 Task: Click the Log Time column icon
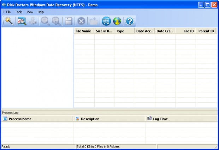(149, 119)
